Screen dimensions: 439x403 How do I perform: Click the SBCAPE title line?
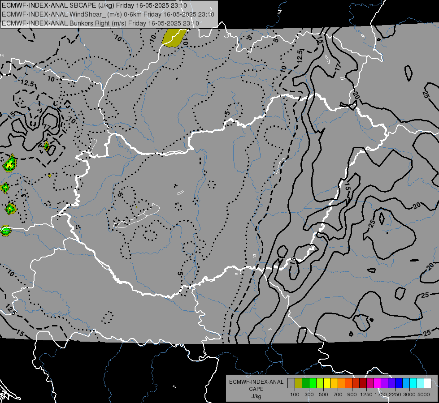pyautogui.click(x=94, y=5)
